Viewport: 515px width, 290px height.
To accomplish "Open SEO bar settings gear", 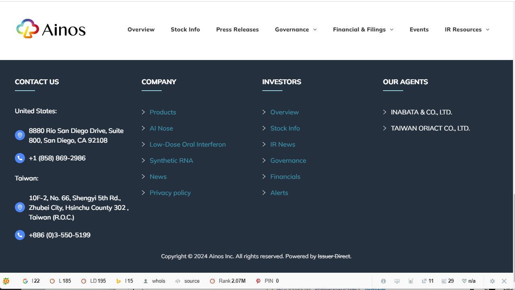I will pyautogui.click(x=492, y=281).
